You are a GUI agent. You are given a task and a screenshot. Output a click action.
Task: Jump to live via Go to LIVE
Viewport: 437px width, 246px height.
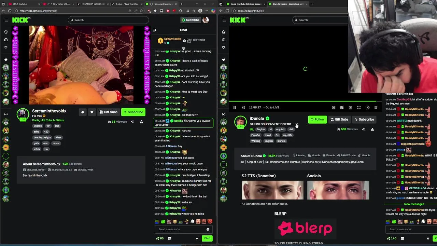point(272,107)
